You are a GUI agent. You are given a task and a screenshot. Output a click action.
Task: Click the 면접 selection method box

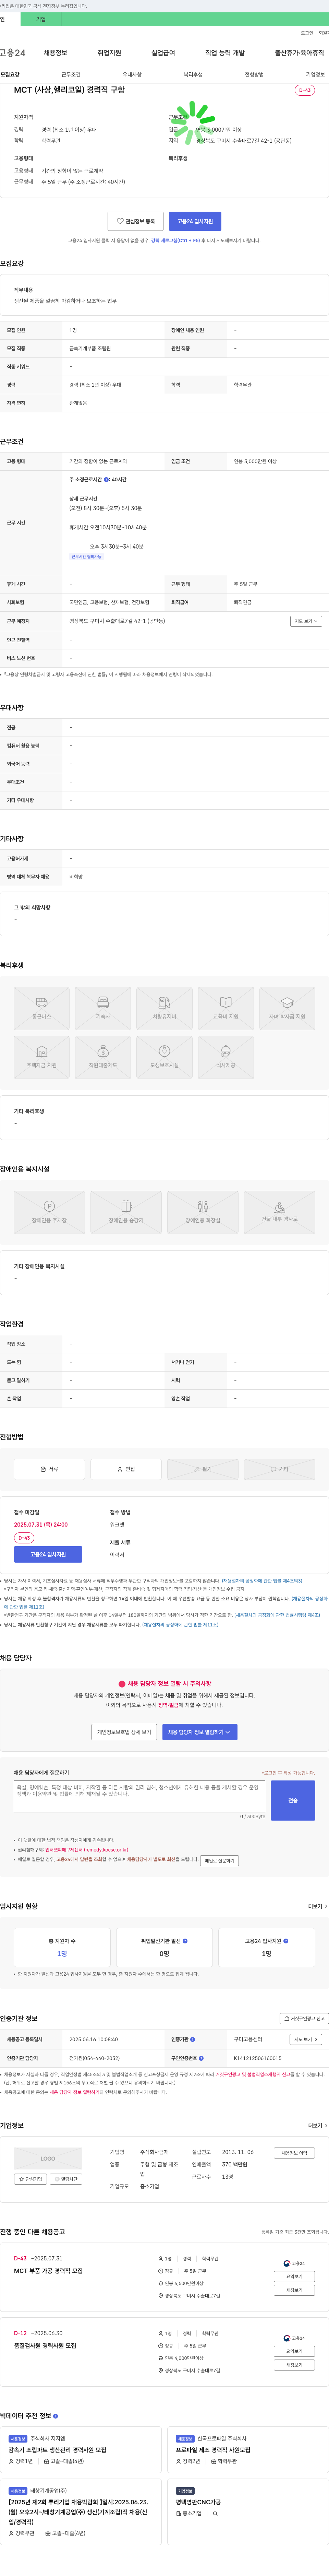(126, 1469)
